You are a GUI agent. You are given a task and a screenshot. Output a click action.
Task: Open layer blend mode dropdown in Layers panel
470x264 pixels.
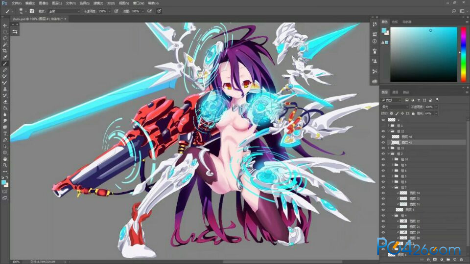pos(395,107)
